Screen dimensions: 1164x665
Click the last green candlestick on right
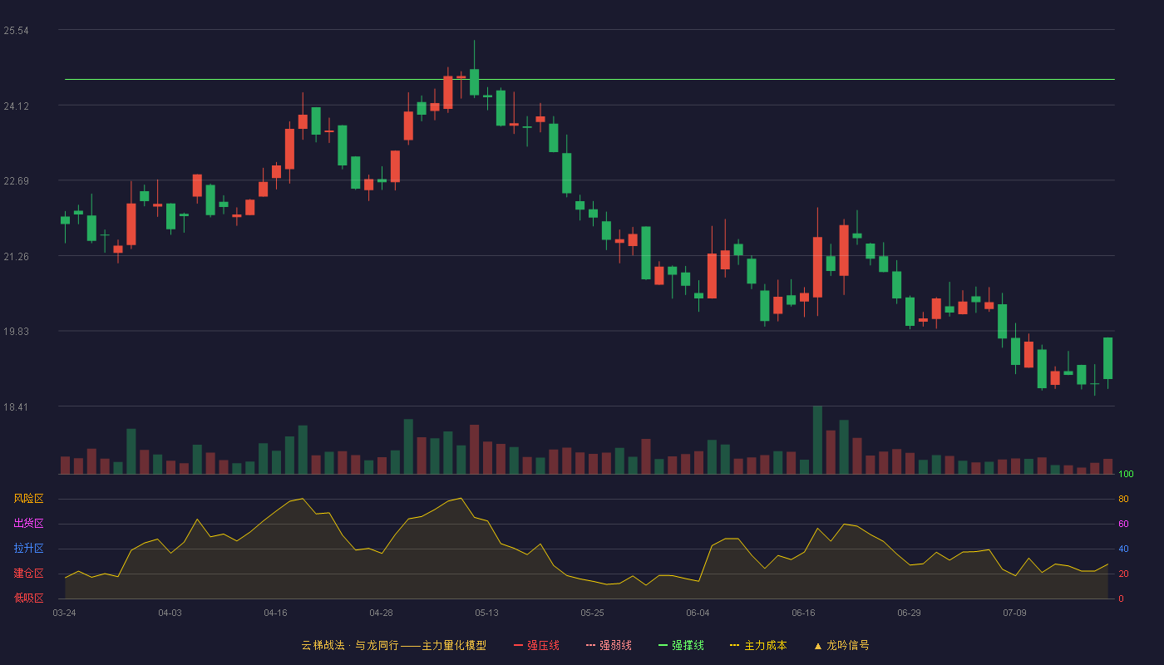click(1107, 358)
